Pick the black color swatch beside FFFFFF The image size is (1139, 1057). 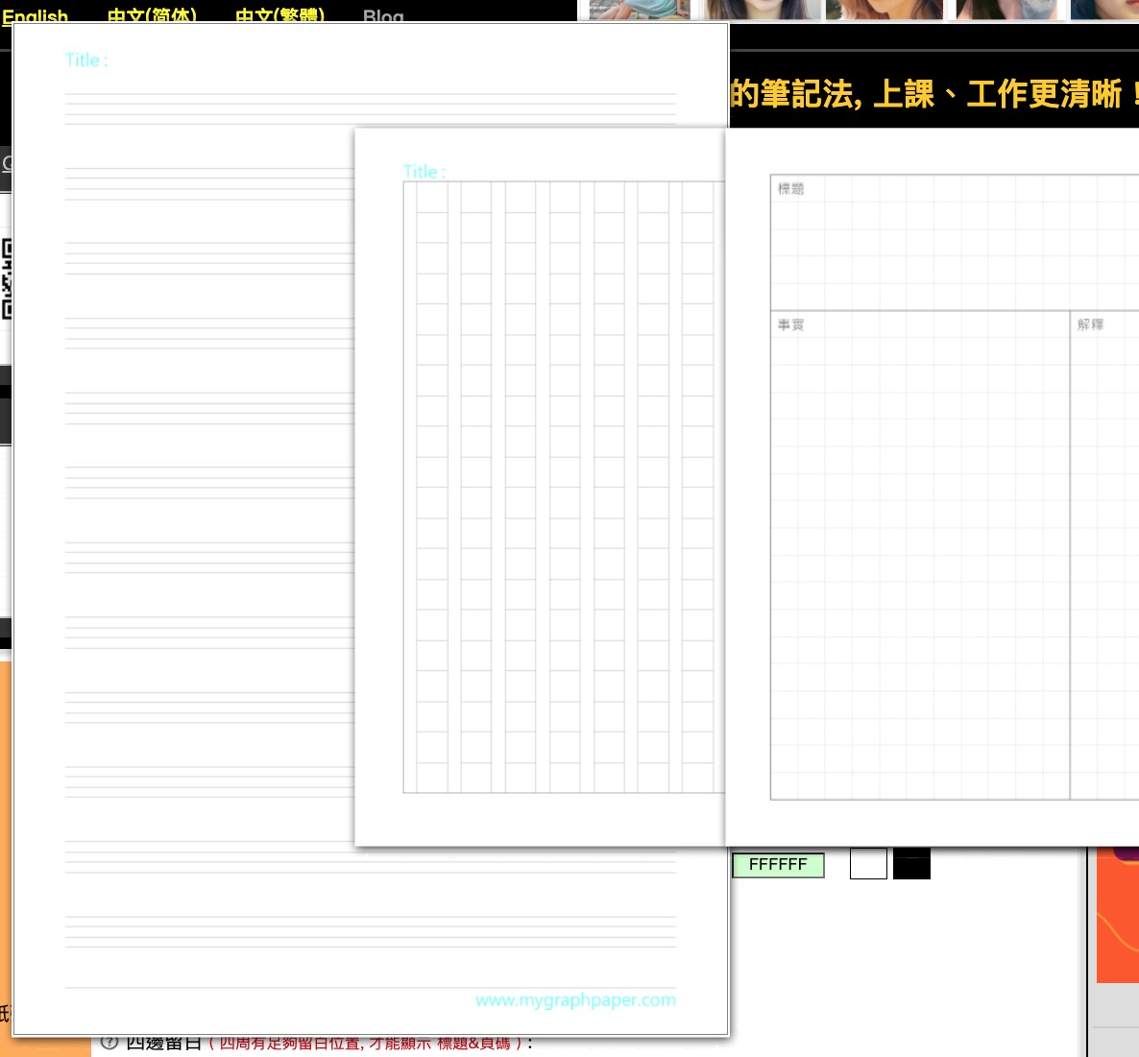coord(911,864)
